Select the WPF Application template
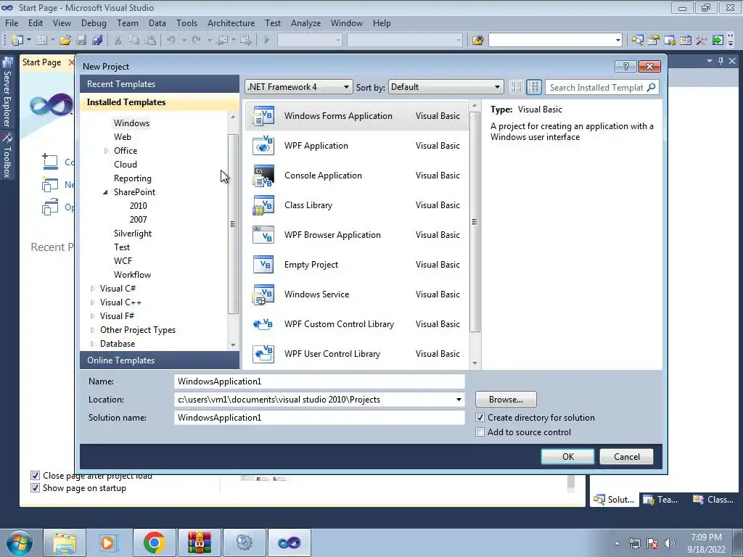Viewport: 743px width, 557px height. (356, 146)
